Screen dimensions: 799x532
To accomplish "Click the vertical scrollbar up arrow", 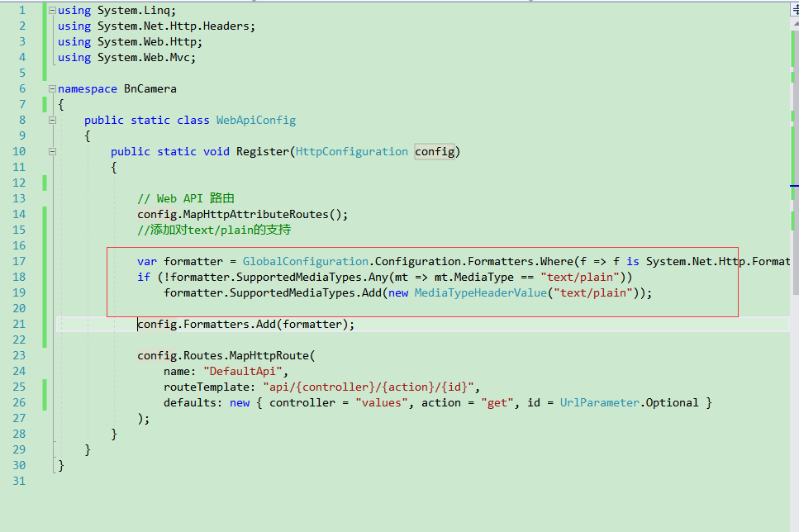I will coord(796,23).
